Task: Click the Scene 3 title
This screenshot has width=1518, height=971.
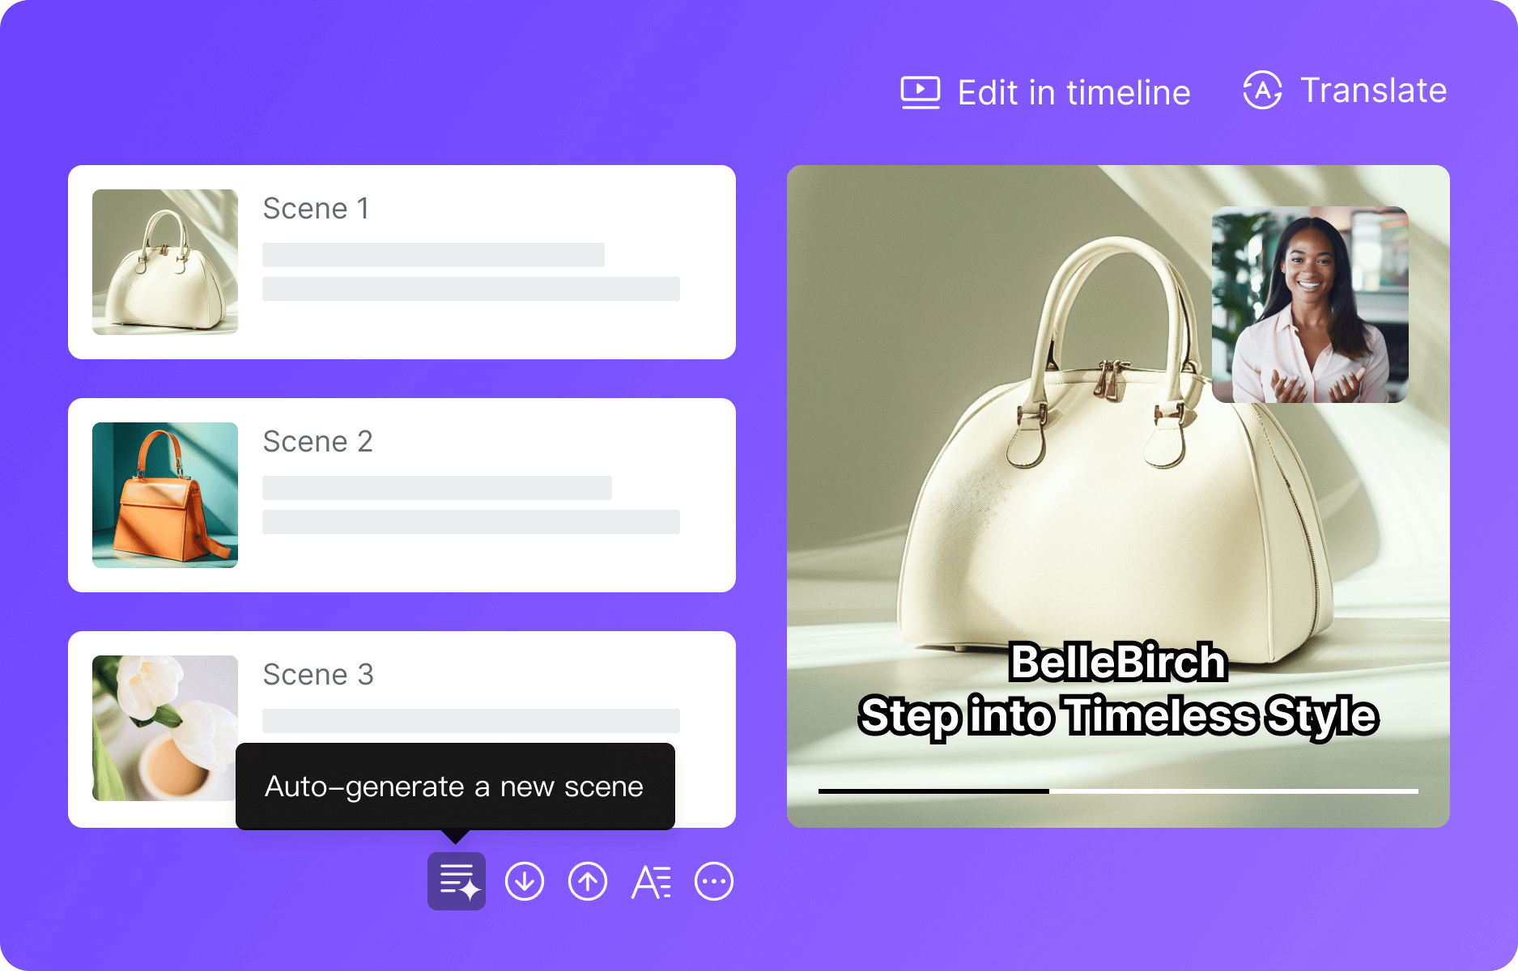Action: pyautogui.click(x=318, y=675)
